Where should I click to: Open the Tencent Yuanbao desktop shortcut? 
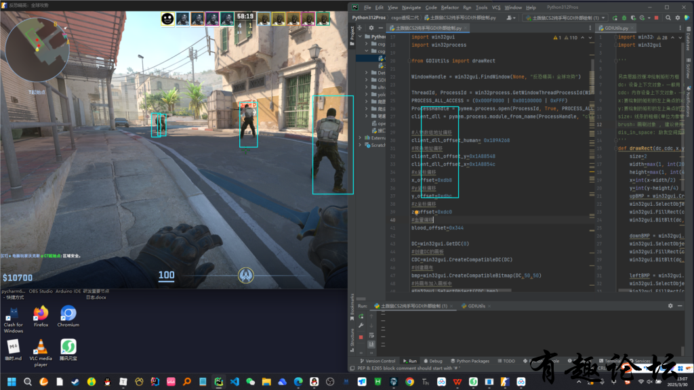click(x=68, y=350)
